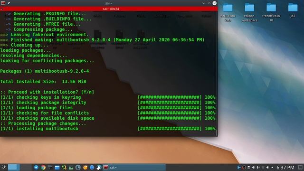This screenshot has height=171, width=304.
Task: Click the show desktop button at taskbar end
Action: 300,168
